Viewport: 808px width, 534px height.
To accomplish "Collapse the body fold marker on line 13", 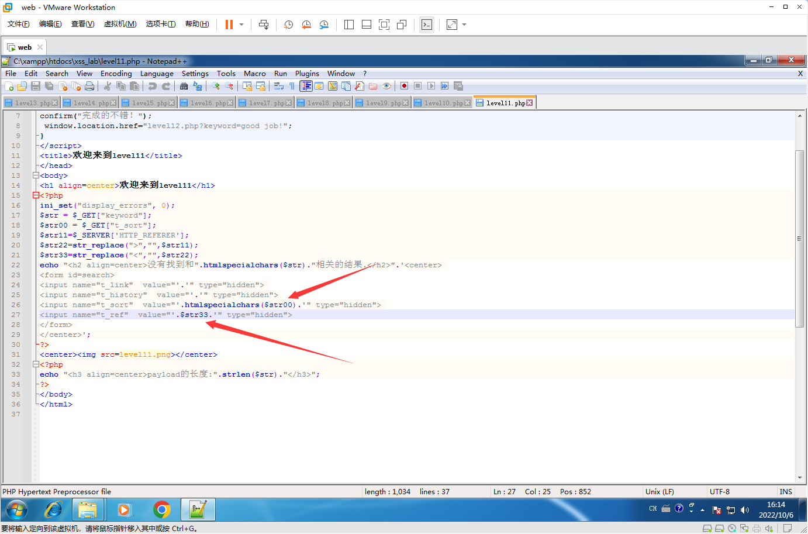I will click(x=36, y=175).
